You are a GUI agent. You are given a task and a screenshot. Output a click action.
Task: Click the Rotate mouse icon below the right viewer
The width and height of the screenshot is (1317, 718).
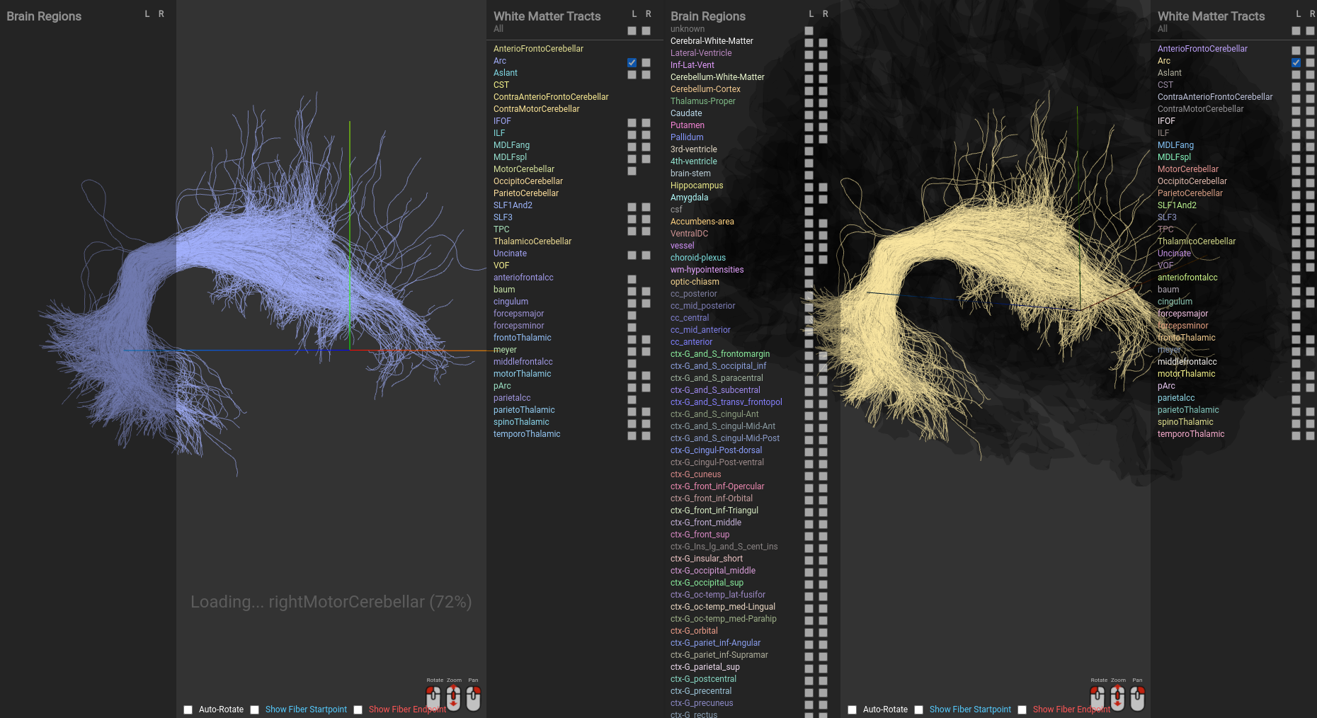pos(1098,699)
